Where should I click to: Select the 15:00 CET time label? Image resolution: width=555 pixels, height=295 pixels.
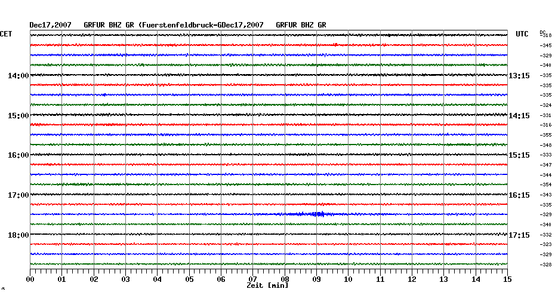18,116
